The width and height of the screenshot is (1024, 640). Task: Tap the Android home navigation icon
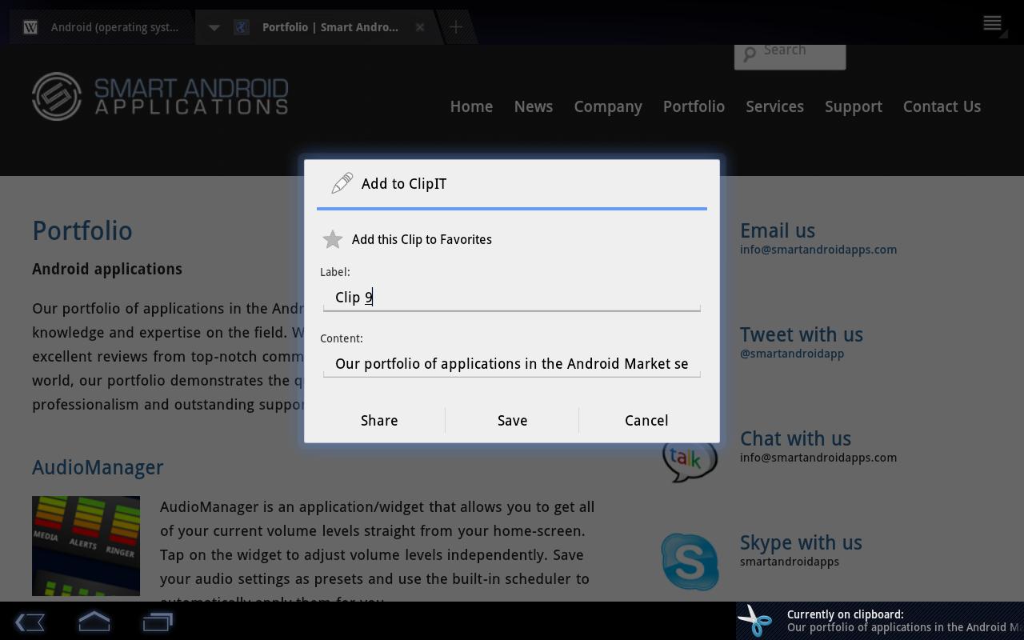94,622
